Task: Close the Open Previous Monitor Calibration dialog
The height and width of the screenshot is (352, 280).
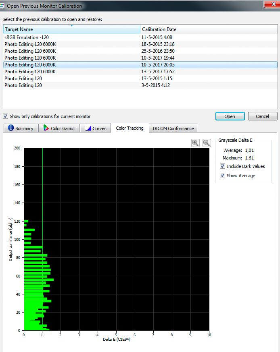Action: coord(273,4)
